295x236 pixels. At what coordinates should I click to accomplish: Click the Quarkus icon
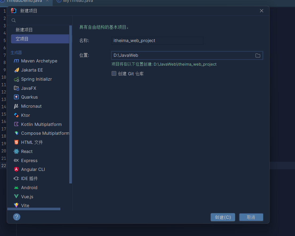[x=16, y=97]
